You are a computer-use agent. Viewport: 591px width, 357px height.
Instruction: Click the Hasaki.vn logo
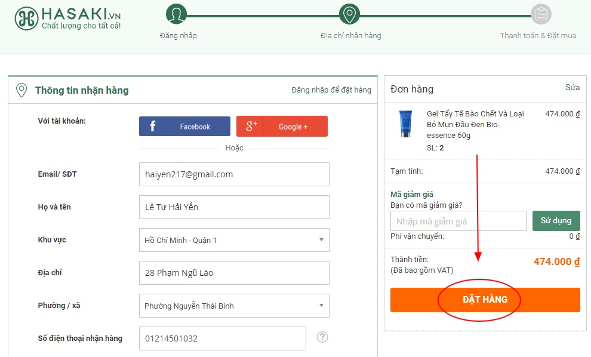pyautogui.click(x=67, y=19)
